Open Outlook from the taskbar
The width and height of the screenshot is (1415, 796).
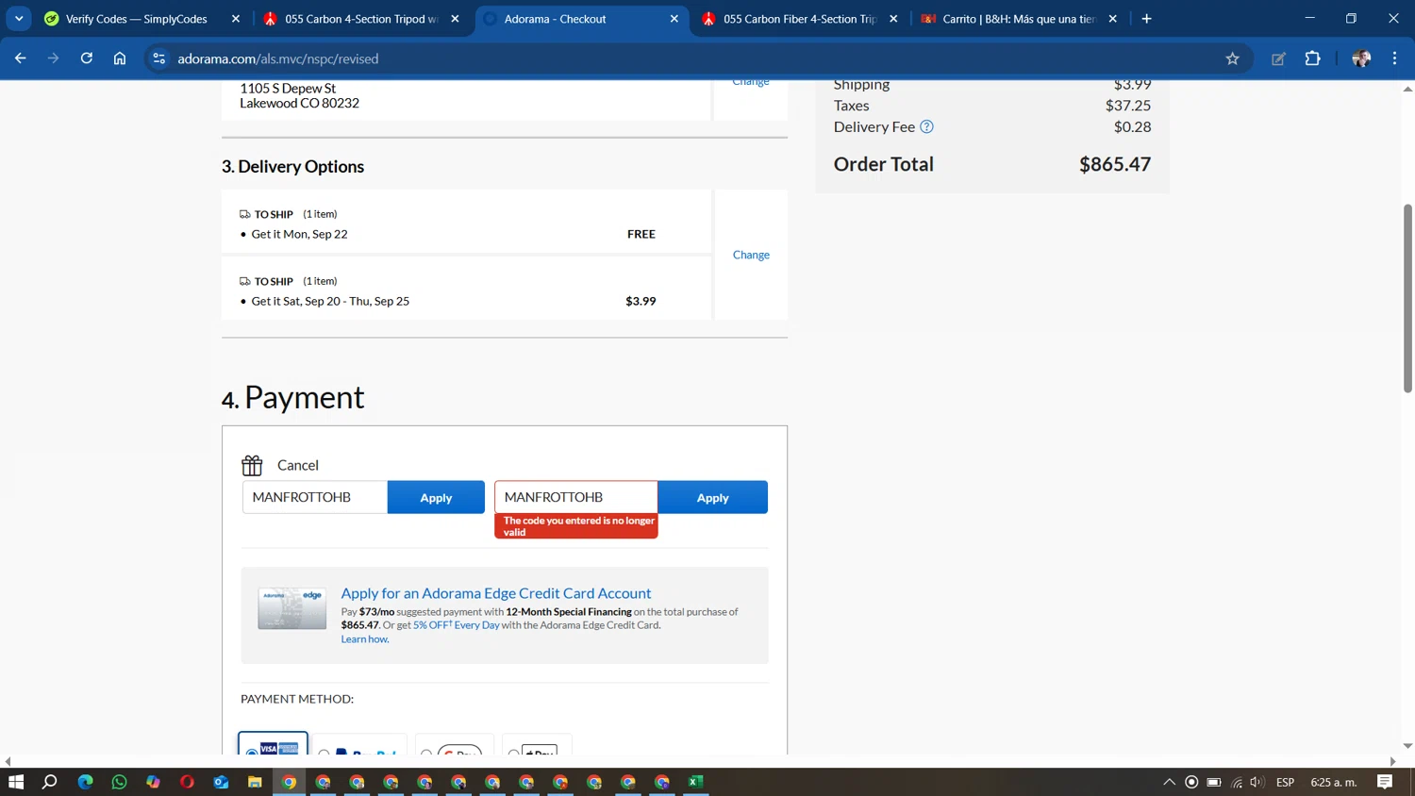(x=221, y=782)
